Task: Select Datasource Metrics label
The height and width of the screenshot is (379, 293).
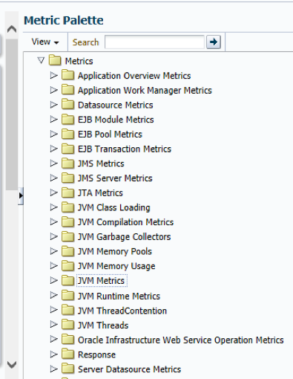Action: [x=116, y=105]
